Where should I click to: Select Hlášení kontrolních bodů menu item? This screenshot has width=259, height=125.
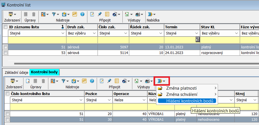click(187, 100)
